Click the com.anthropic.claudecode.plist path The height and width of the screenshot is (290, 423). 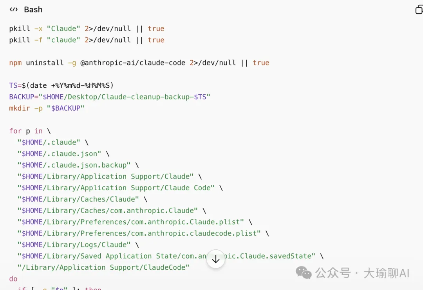(x=139, y=233)
